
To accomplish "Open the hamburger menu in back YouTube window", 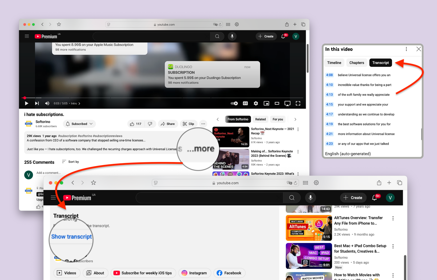I will pos(27,36).
